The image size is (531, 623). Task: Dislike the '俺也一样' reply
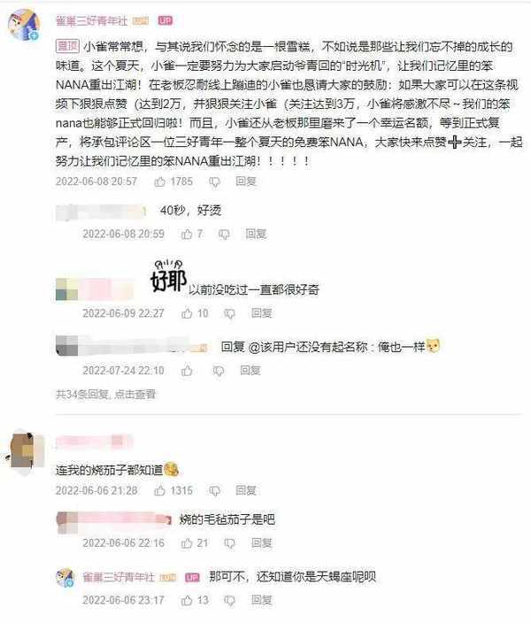tap(219, 371)
